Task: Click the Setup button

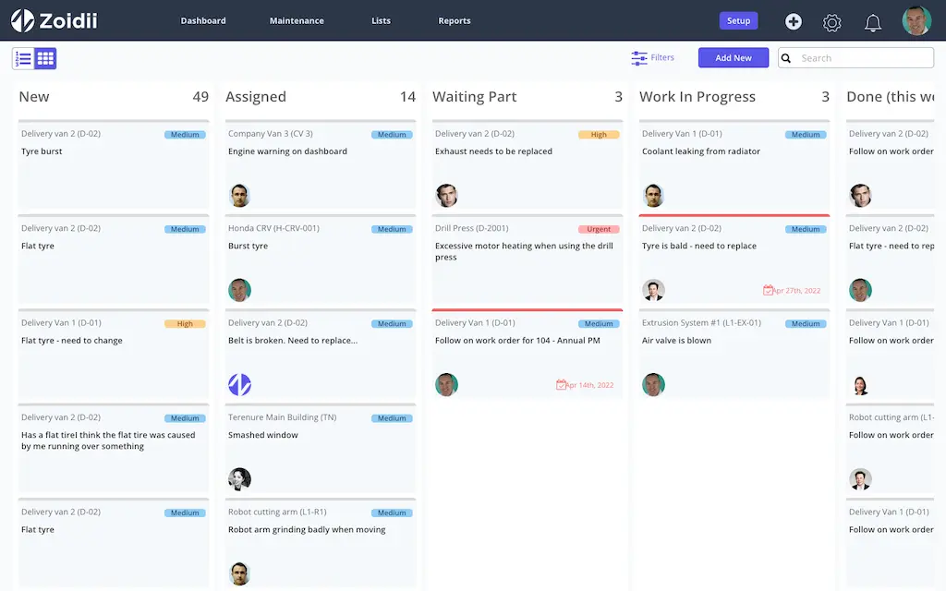Action: pos(738,20)
